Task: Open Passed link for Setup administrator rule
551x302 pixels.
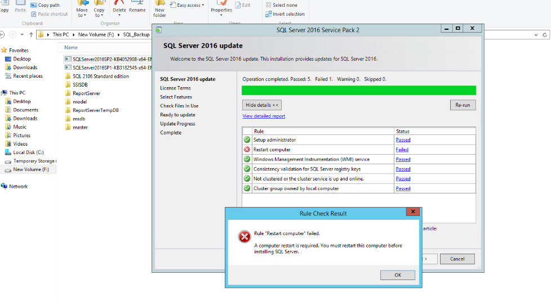Action: pyautogui.click(x=403, y=140)
